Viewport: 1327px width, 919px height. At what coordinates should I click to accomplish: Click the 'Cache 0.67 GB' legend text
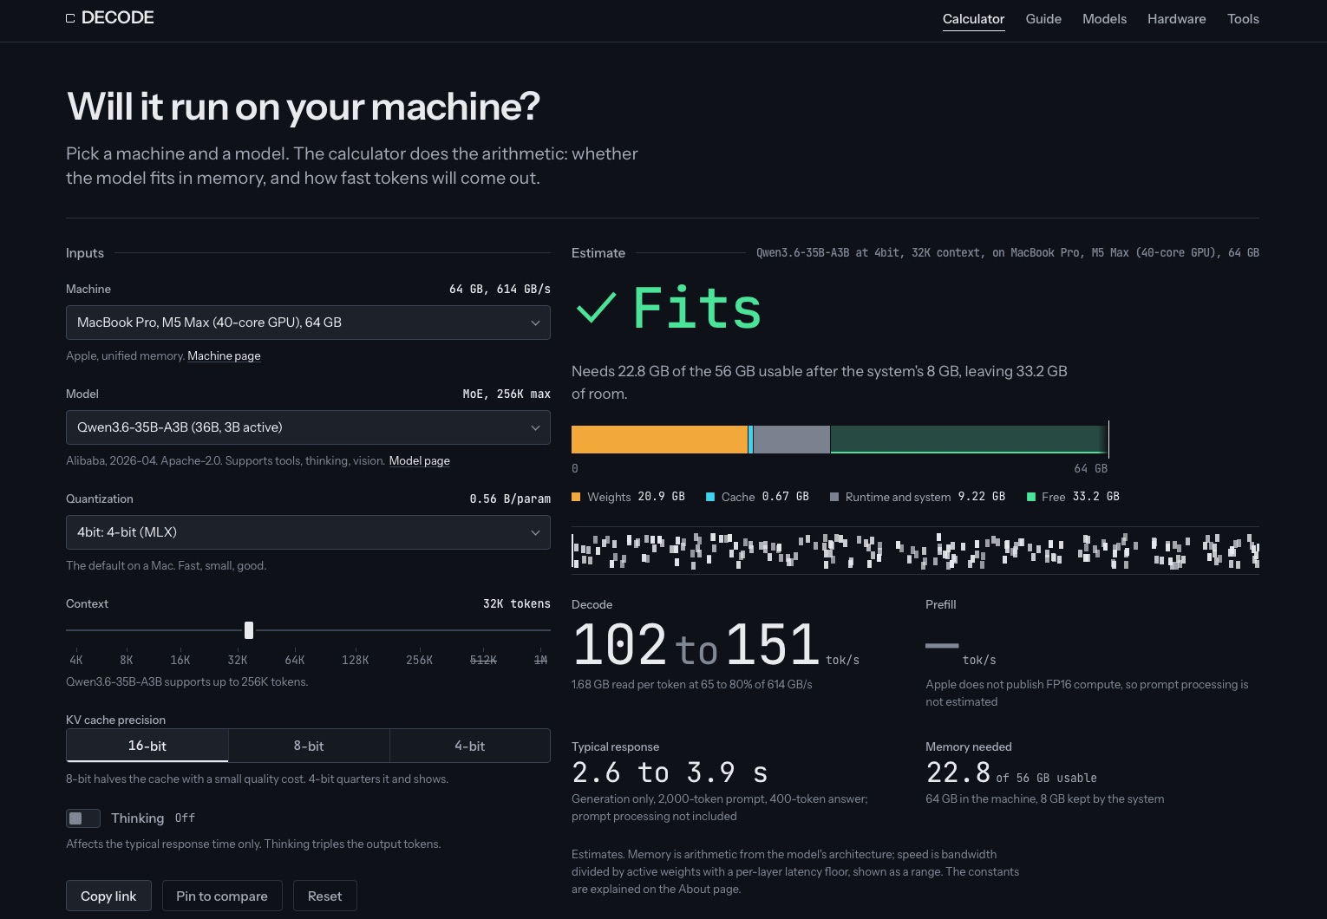coord(765,497)
